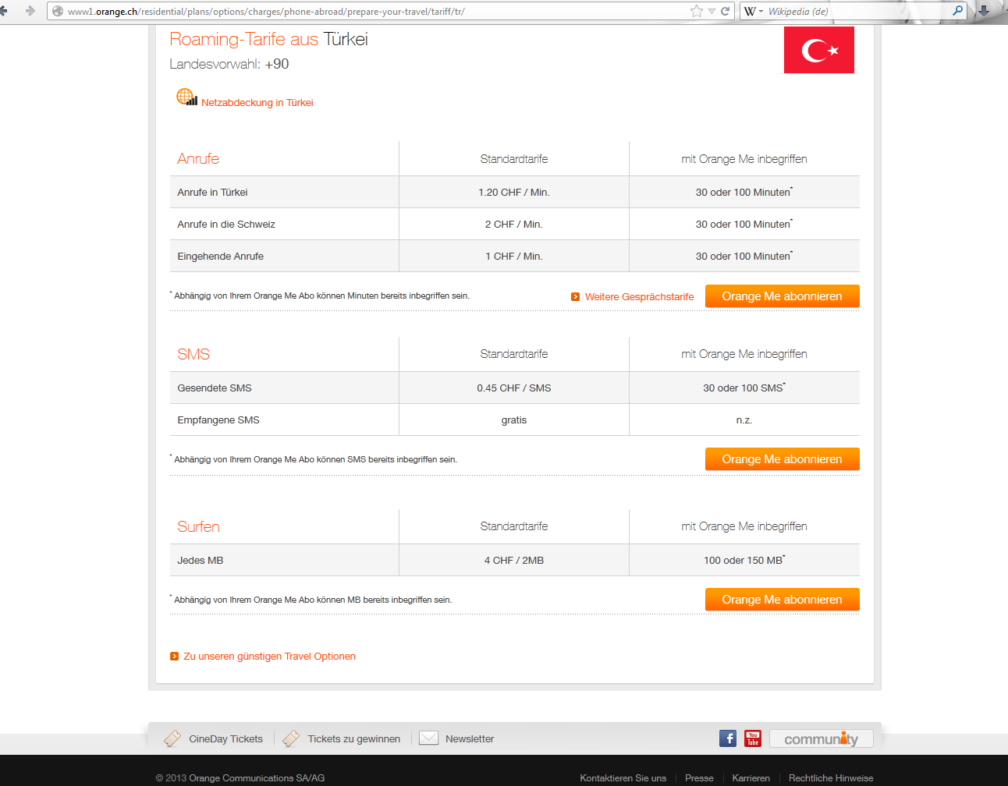Reload the page

click(726, 11)
